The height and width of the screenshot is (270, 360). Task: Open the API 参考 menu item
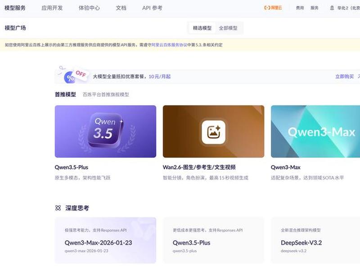click(152, 8)
